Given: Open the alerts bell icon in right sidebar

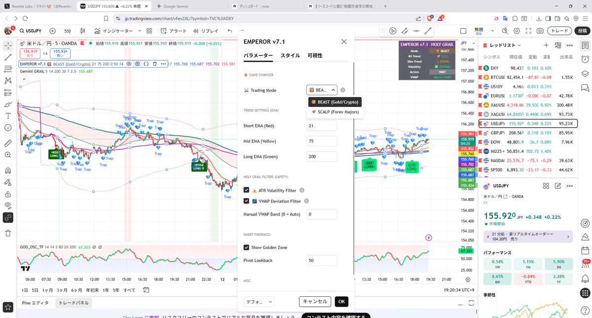Looking at the screenshot, I should click(x=585, y=279).
